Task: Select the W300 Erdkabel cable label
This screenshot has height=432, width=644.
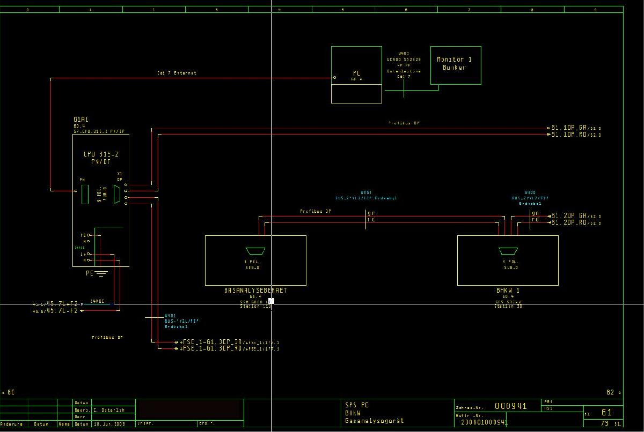Action: (x=530, y=193)
